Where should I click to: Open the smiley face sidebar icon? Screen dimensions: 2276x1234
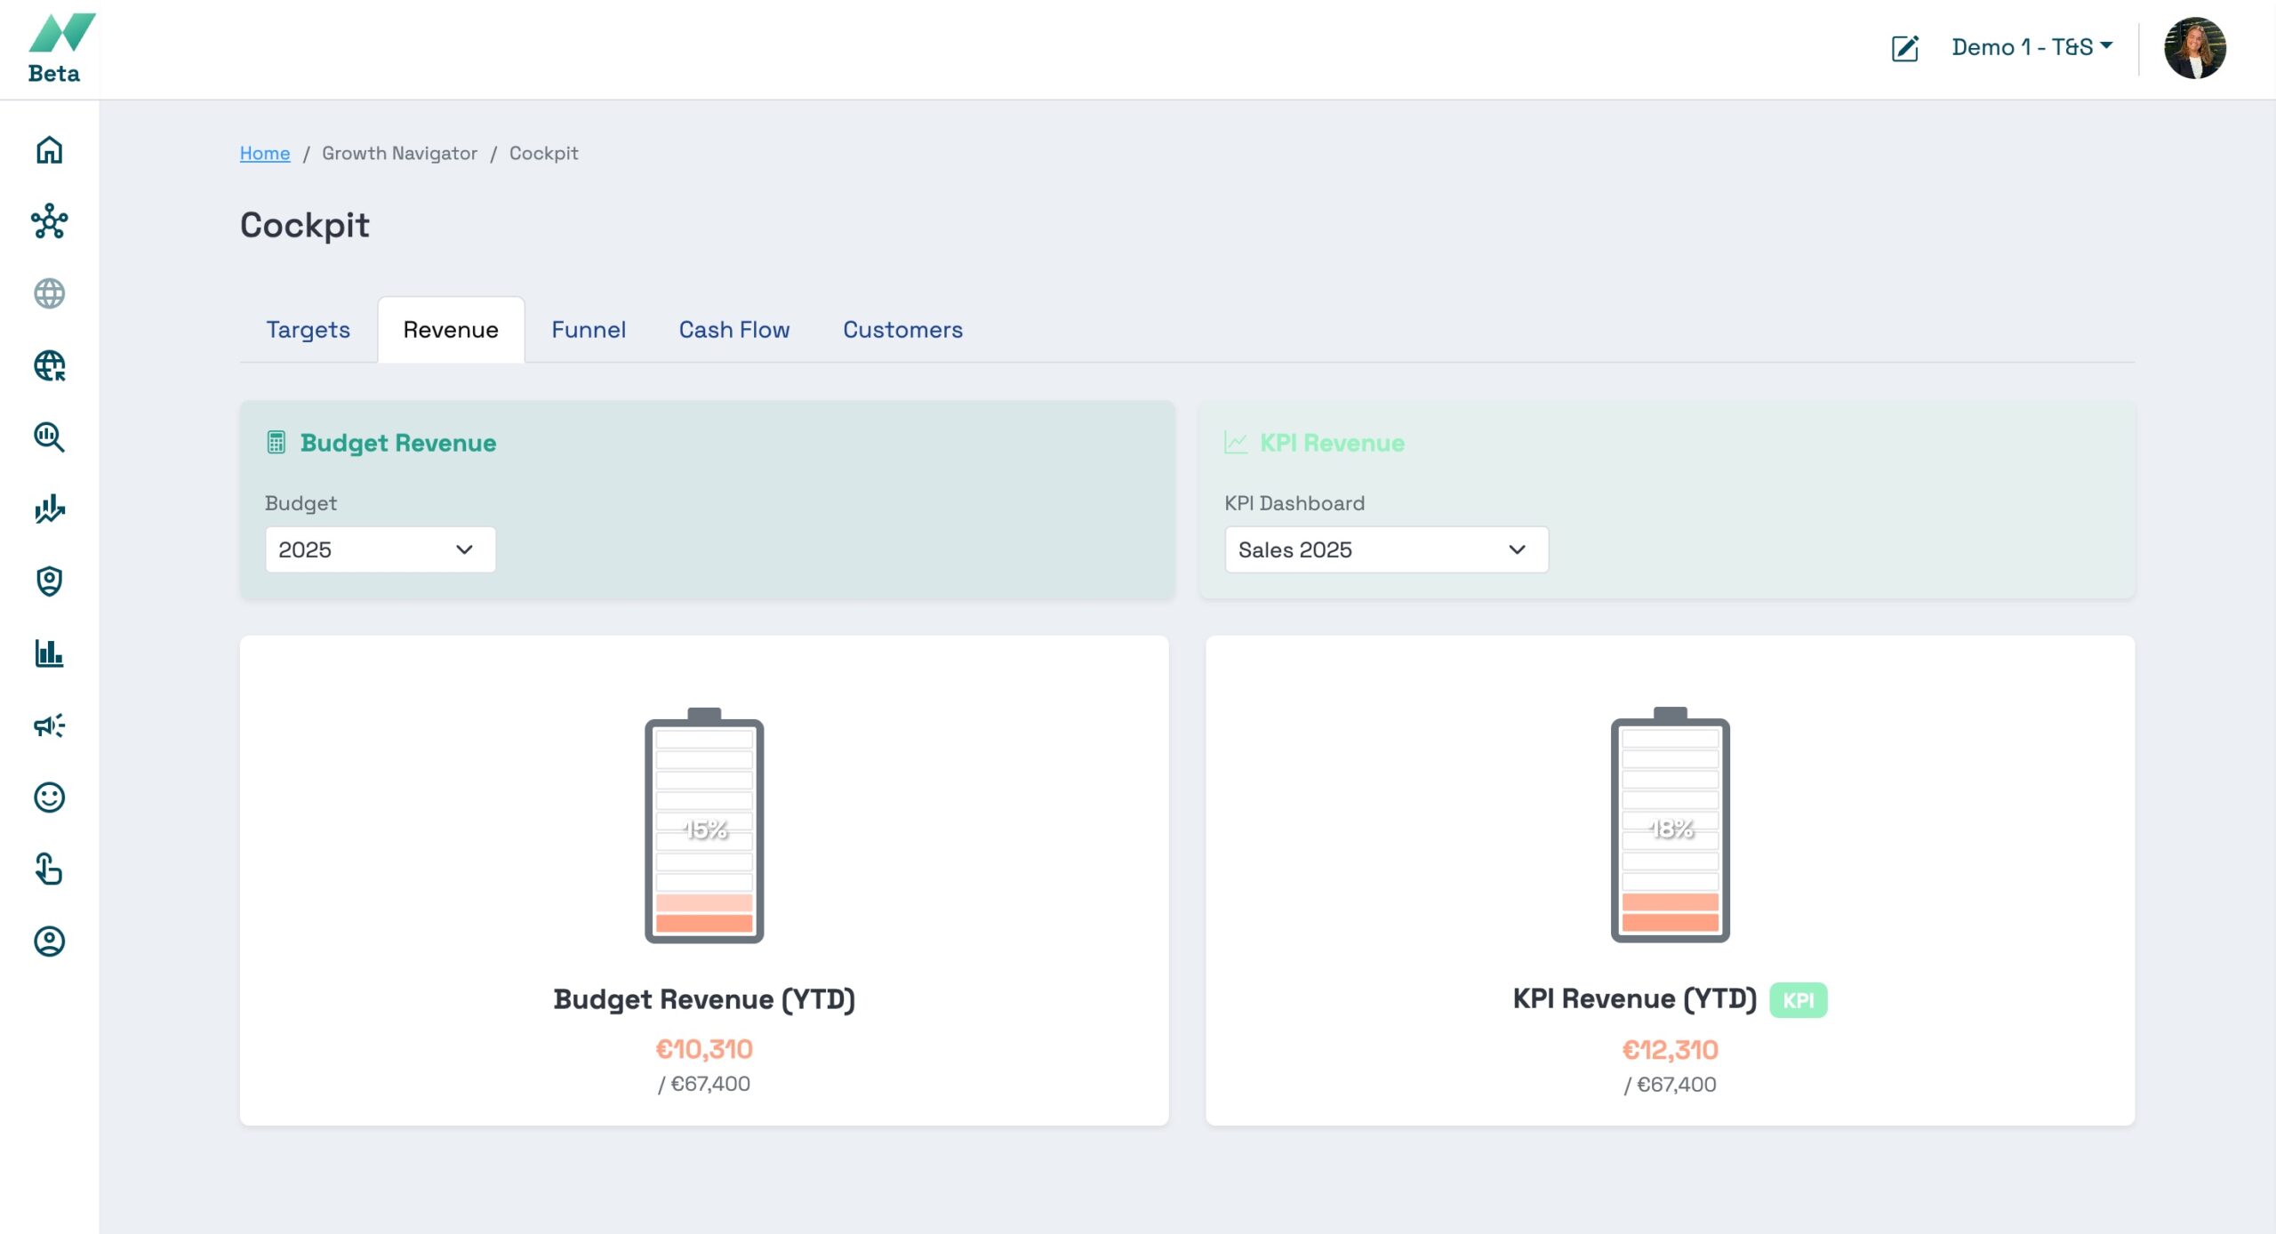(x=49, y=797)
